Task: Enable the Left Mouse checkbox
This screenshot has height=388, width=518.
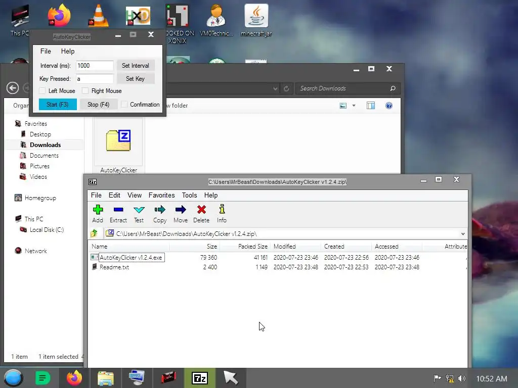Action: click(42, 91)
